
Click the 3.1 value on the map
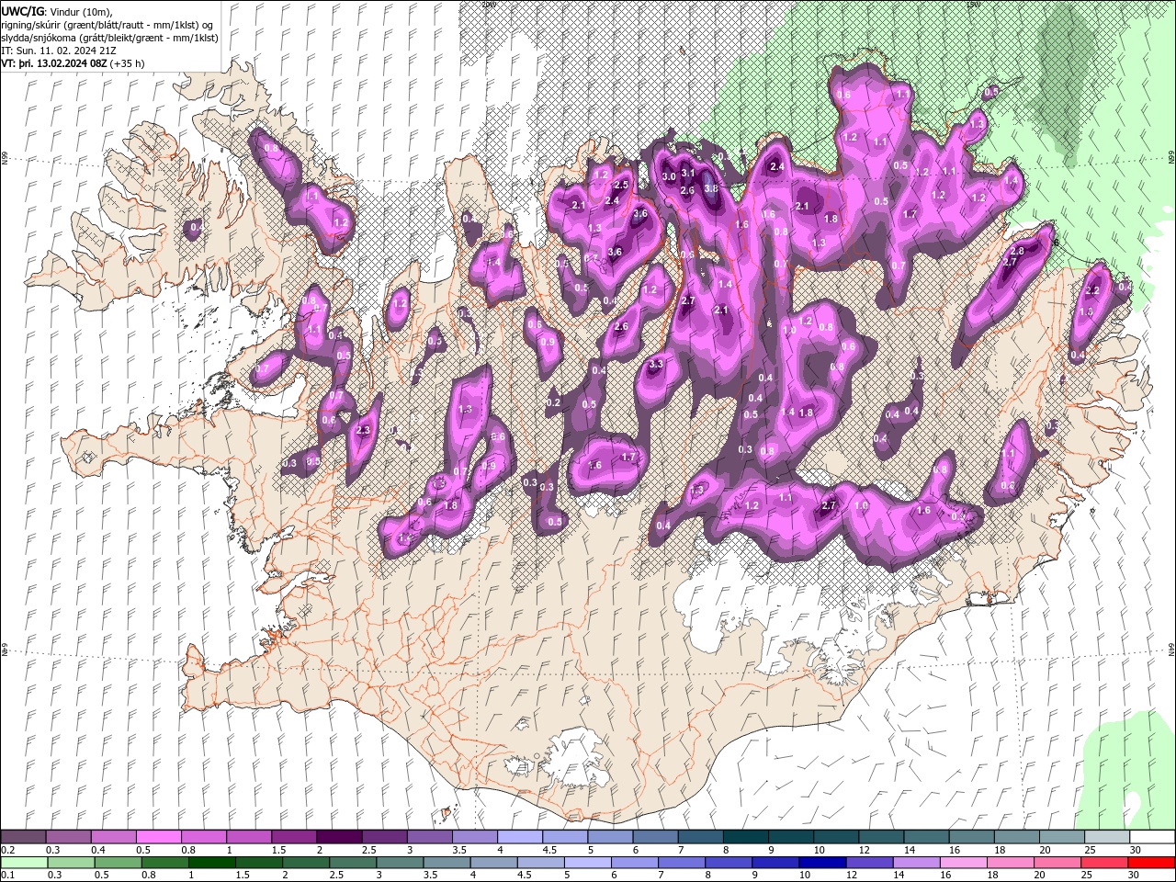(x=688, y=173)
